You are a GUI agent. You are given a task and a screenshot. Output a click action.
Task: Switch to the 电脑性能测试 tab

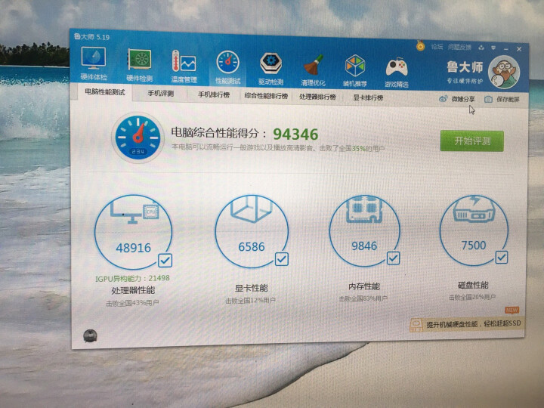[105, 92]
